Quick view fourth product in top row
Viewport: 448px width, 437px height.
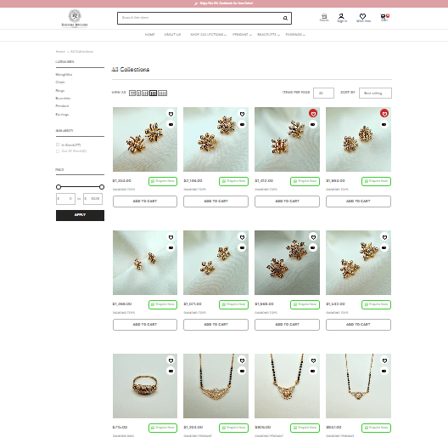point(384,125)
